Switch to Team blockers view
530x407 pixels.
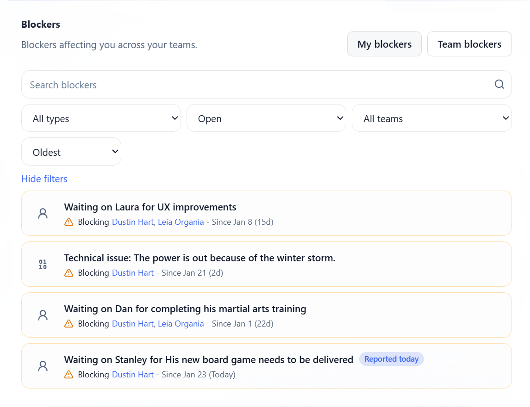point(469,44)
